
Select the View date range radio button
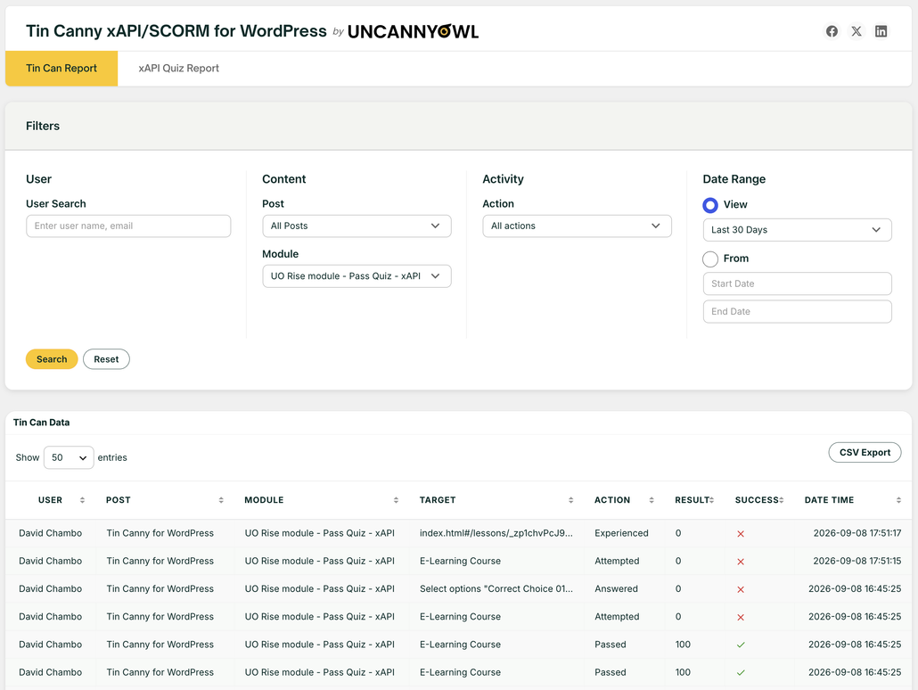tap(710, 205)
